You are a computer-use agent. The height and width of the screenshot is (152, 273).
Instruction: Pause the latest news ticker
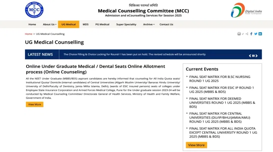click(253, 56)
